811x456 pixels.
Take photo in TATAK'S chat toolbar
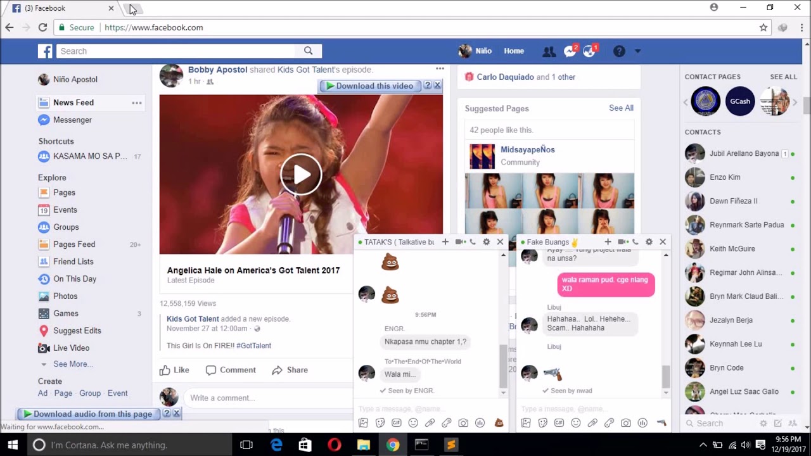pyautogui.click(x=463, y=423)
